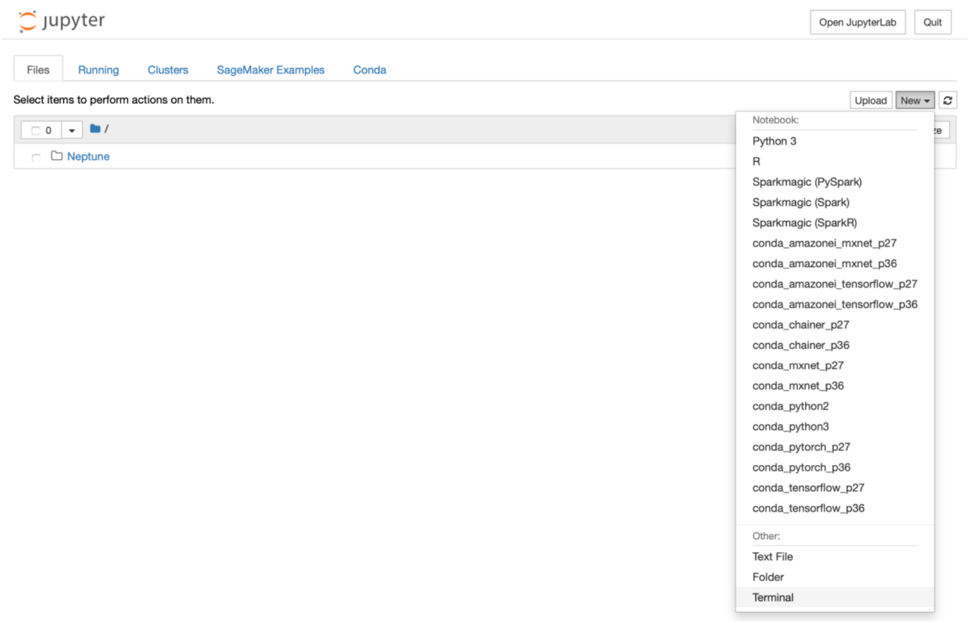This screenshot has width=970, height=623.
Task: Click the root '/' breadcrumb path
Action: tap(106, 129)
